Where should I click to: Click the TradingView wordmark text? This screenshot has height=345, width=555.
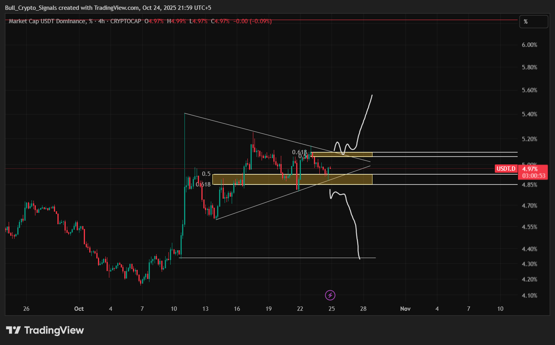(x=54, y=330)
